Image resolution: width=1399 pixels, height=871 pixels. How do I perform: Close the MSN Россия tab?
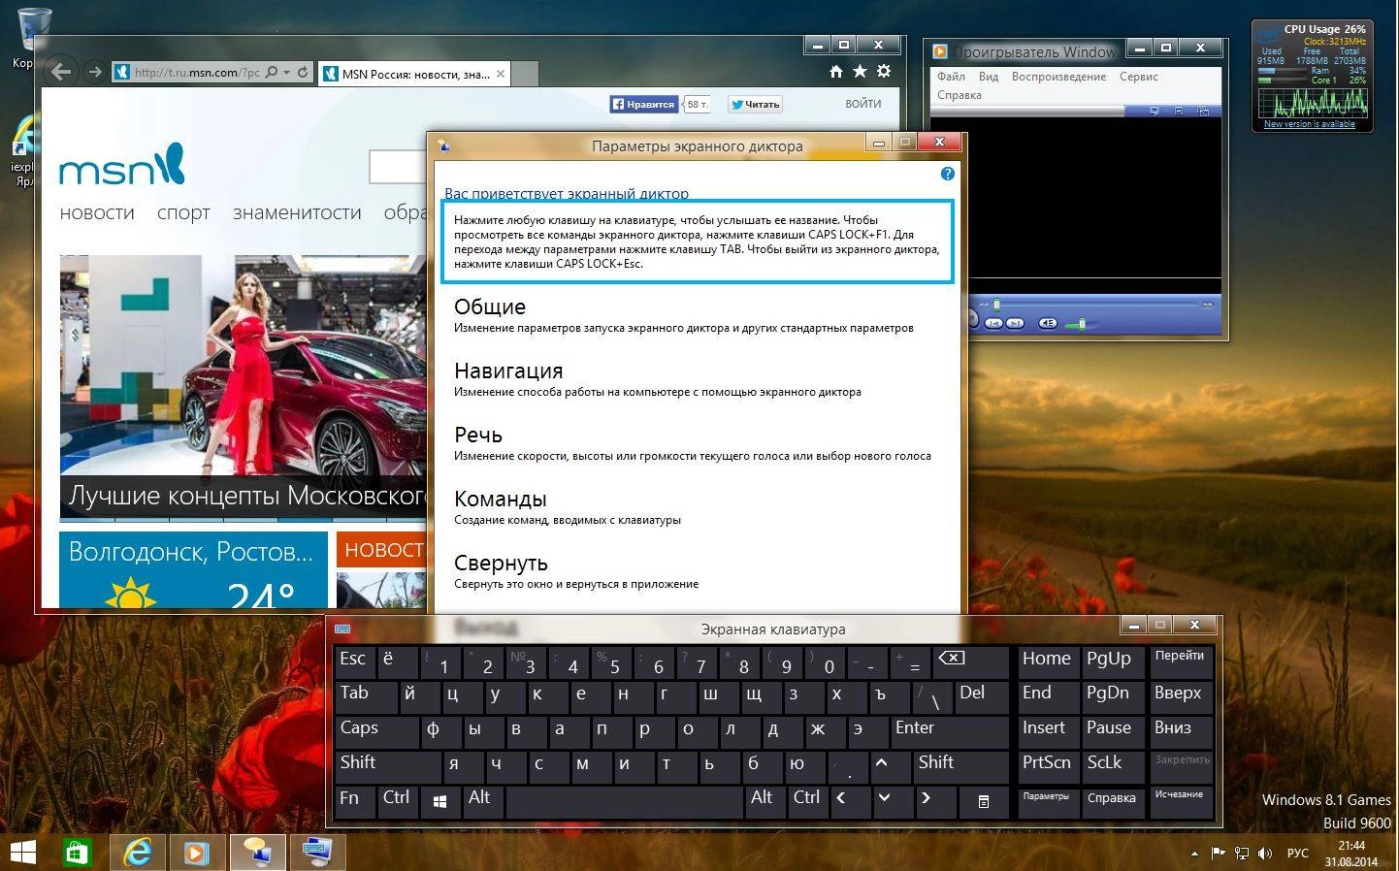[501, 74]
